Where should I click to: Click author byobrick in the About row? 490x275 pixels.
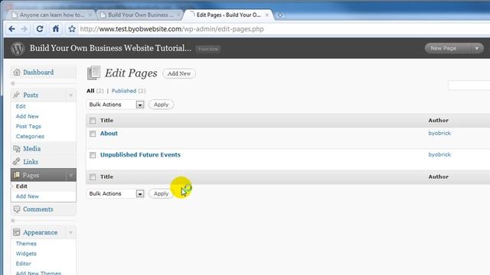439,133
